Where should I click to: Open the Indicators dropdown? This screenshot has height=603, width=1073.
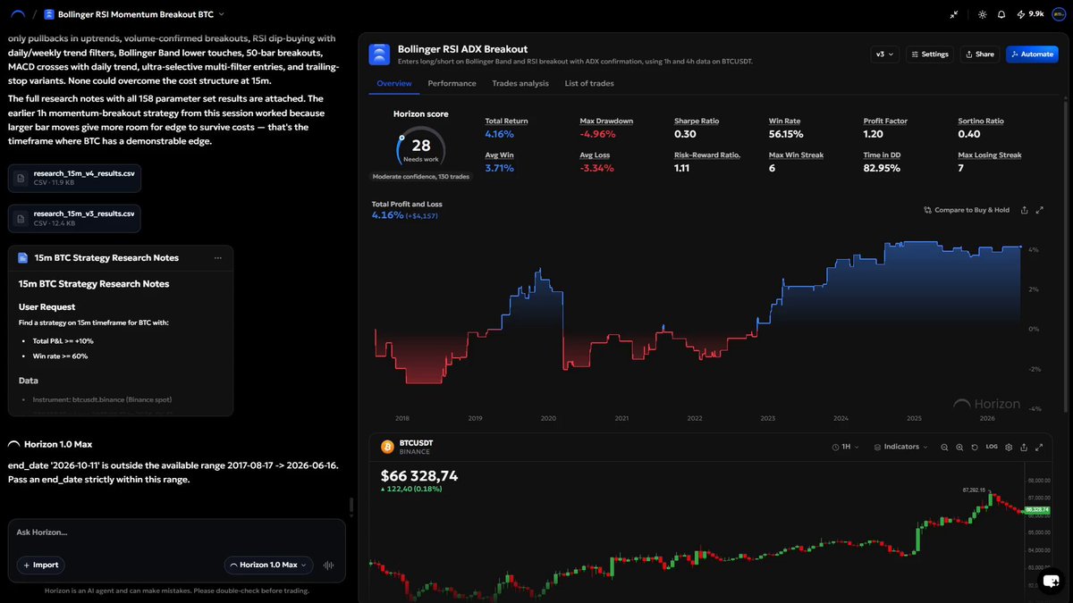[901, 447]
